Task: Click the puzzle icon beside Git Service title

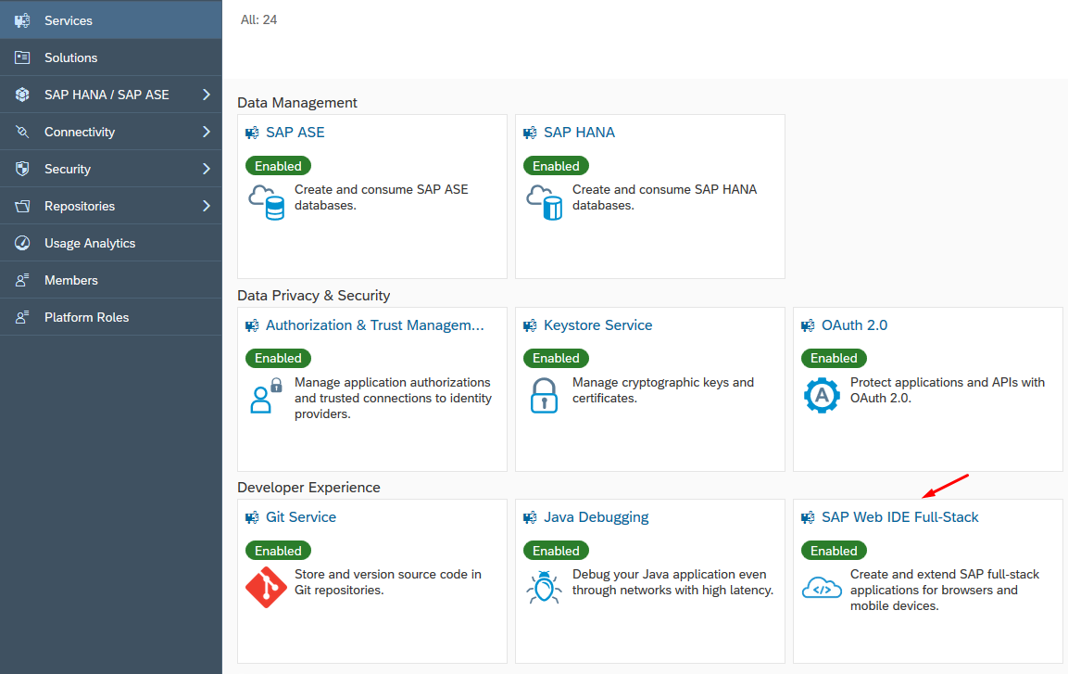Action: (x=252, y=518)
